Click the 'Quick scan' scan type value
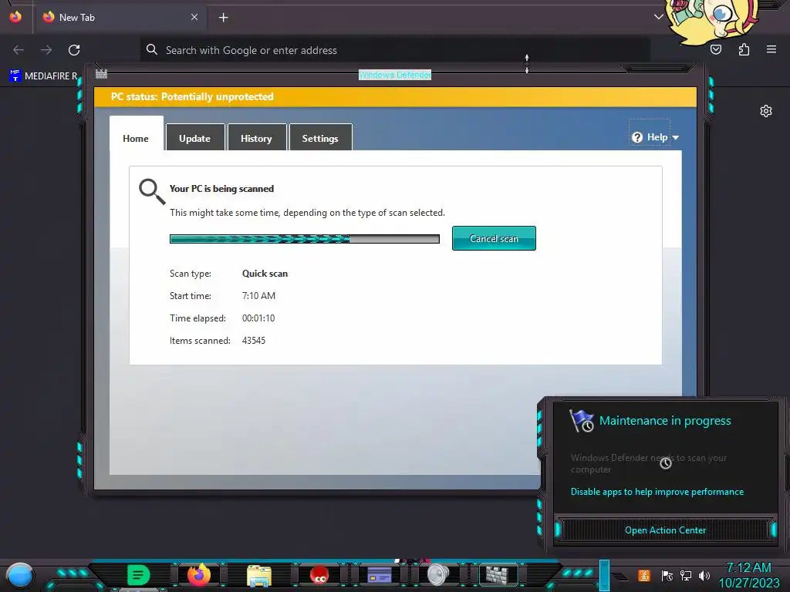This screenshot has width=790, height=592. click(x=265, y=274)
